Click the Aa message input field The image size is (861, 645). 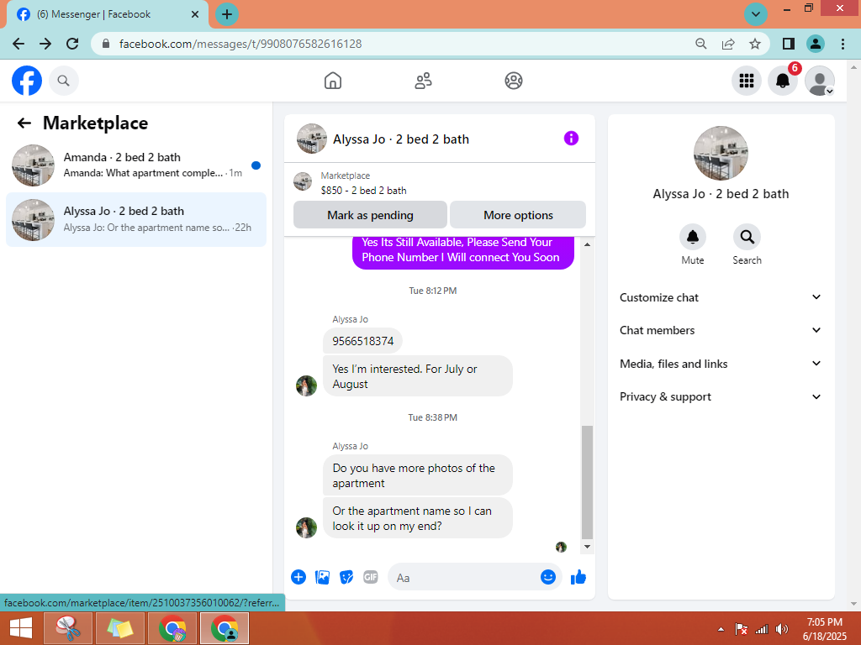click(464, 578)
